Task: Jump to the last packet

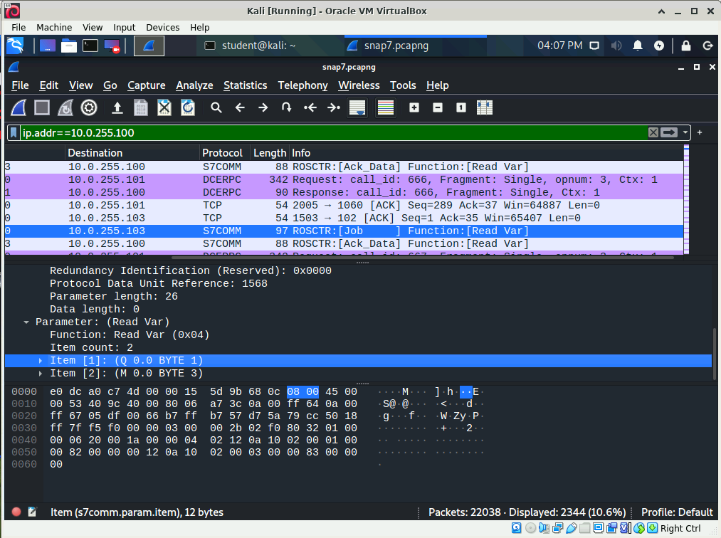Action: coord(333,107)
